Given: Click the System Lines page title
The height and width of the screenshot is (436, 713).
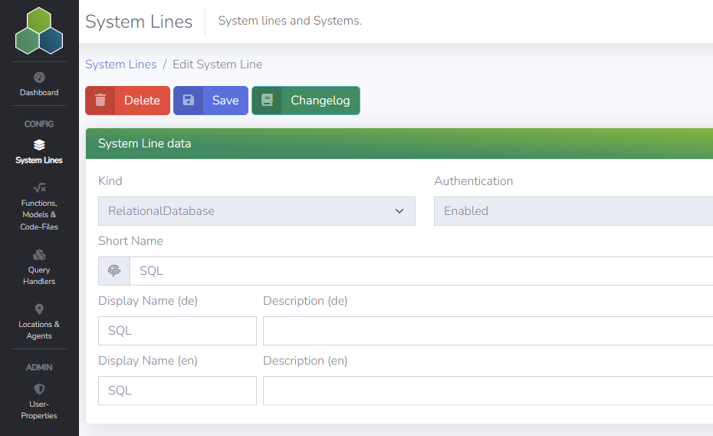Looking at the screenshot, I should [x=139, y=21].
